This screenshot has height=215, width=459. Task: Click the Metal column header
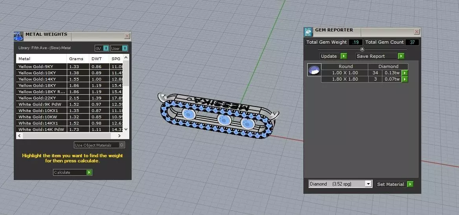click(41, 59)
